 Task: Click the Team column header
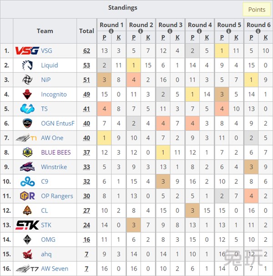[x=45, y=31]
